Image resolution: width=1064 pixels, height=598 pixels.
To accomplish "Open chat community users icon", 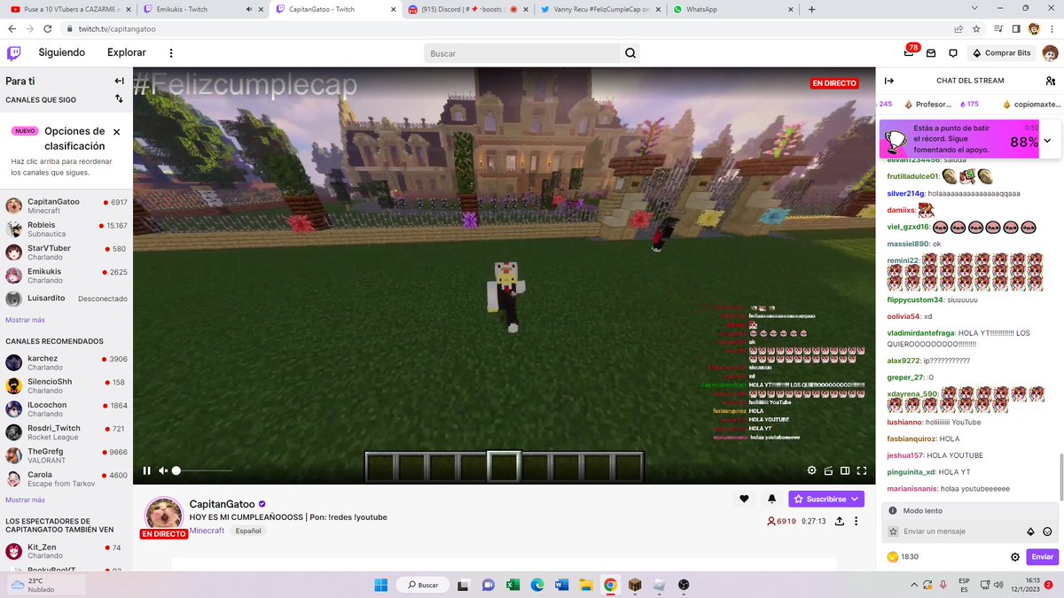I will (x=1050, y=81).
